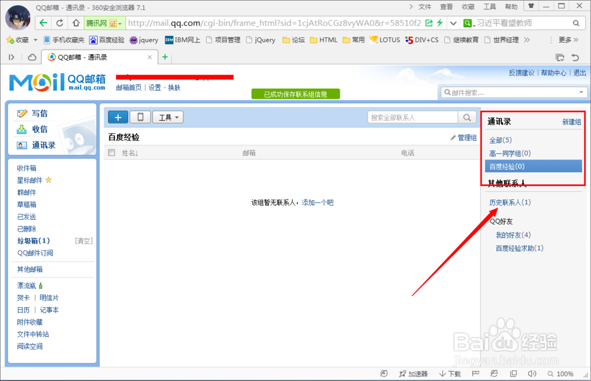
Task: Reload the page with refresh icon
Action: 60,23
